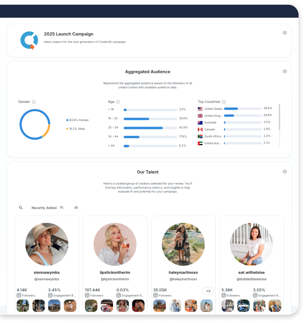The width and height of the screenshot is (305, 323).
Task: Open last post thumbnail on eat.witheloise card
Action: tap(274, 306)
